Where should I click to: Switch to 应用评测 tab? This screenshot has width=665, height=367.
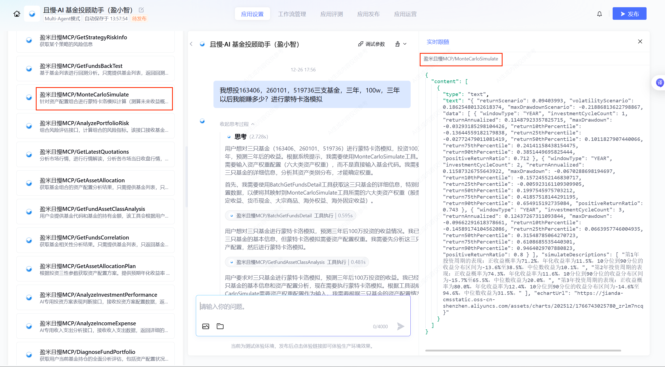click(332, 14)
